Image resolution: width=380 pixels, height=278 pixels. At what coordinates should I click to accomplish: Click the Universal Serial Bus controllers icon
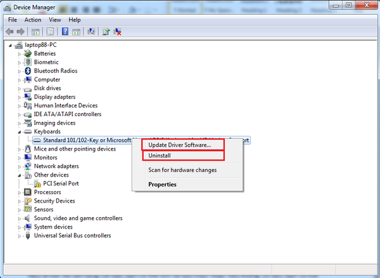(28, 235)
